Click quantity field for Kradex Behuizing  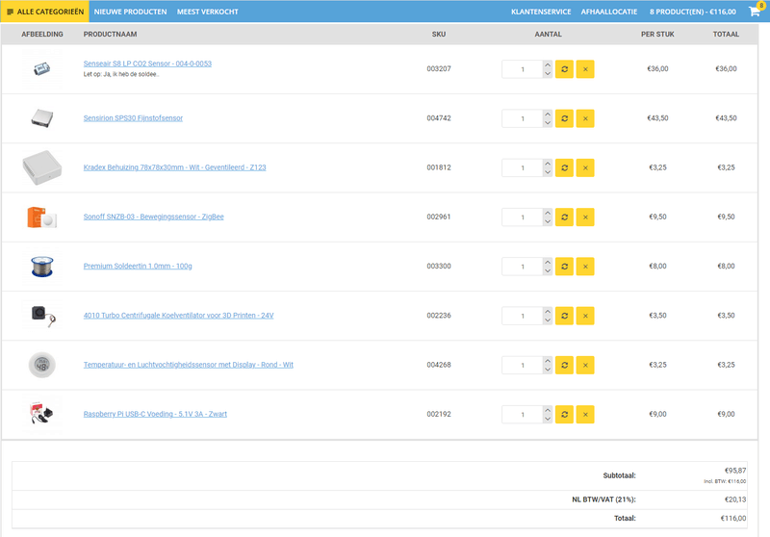coord(522,167)
